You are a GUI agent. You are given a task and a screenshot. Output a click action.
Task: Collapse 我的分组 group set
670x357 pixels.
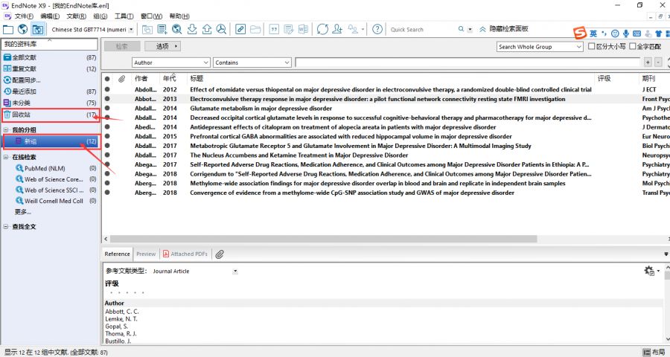tap(6, 130)
